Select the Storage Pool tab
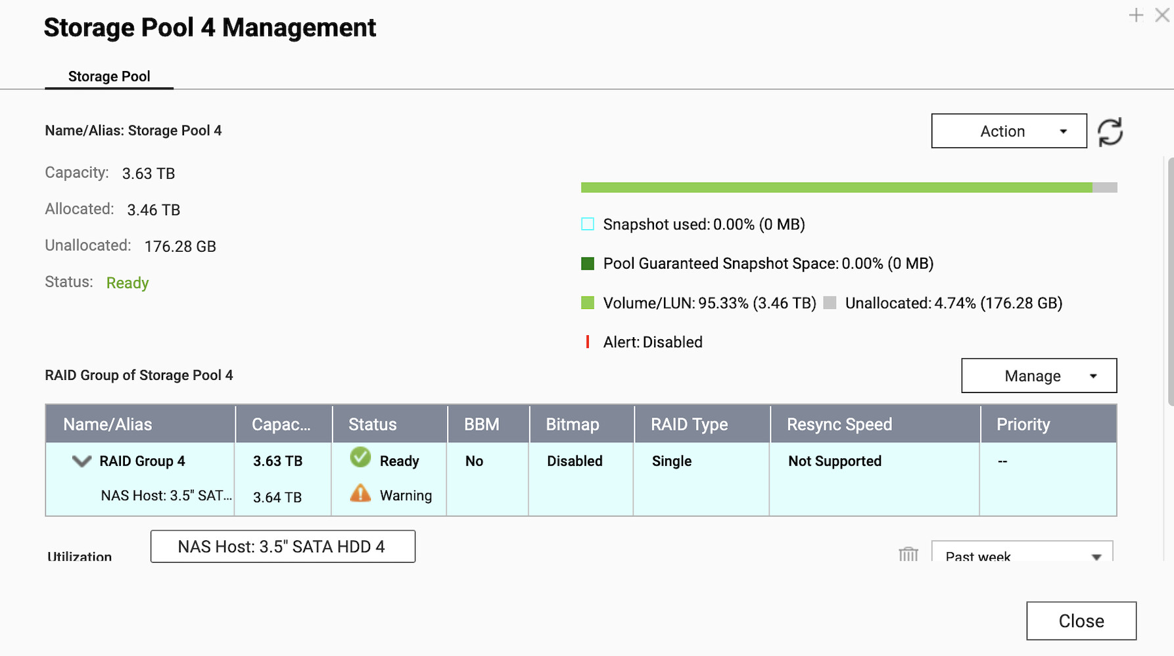This screenshot has height=656, width=1174. [109, 76]
